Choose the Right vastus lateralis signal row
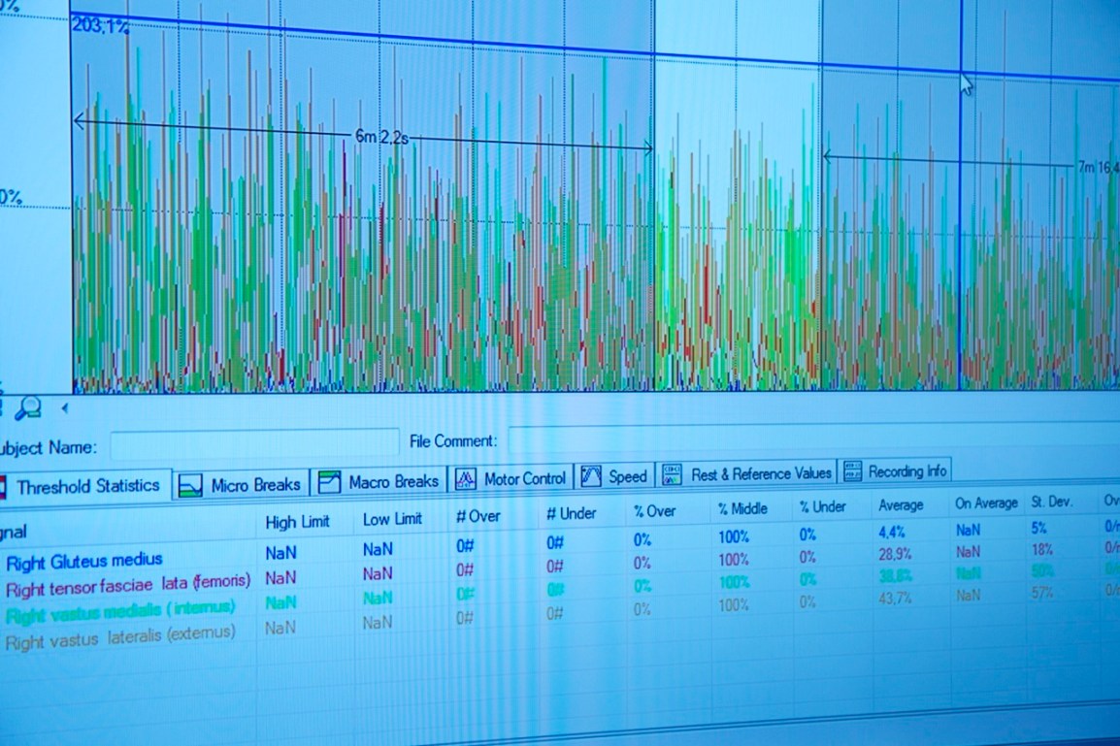The width and height of the screenshot is (1120, 746). pos(120,633)
